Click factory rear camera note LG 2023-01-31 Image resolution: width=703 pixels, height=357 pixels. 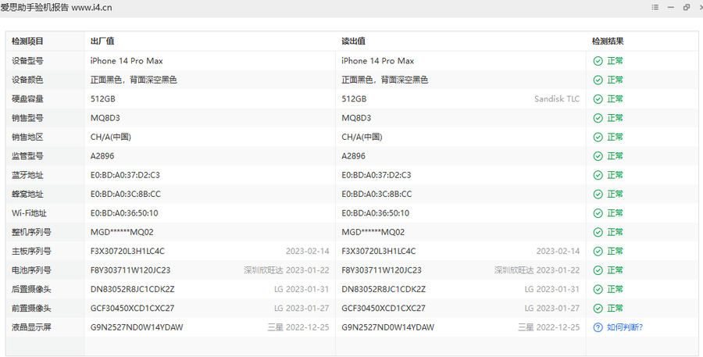[x=302, y=290]
